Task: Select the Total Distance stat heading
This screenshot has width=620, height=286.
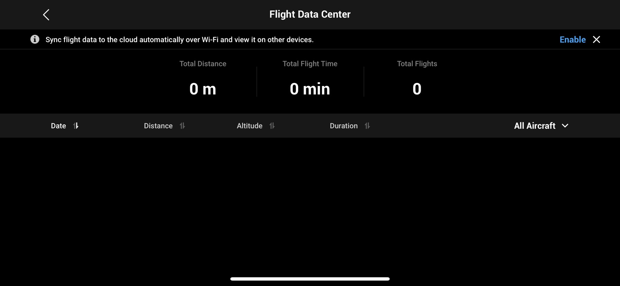Action: [203, 64]
